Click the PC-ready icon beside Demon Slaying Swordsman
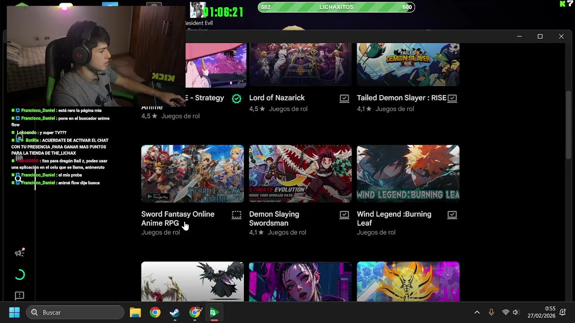 coord(344,215)
